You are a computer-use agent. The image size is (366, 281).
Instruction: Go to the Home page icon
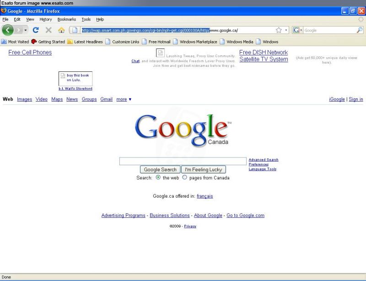tap(61, 30)
